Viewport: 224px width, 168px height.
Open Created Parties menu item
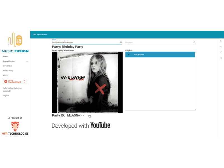click(x=9, y=61)
